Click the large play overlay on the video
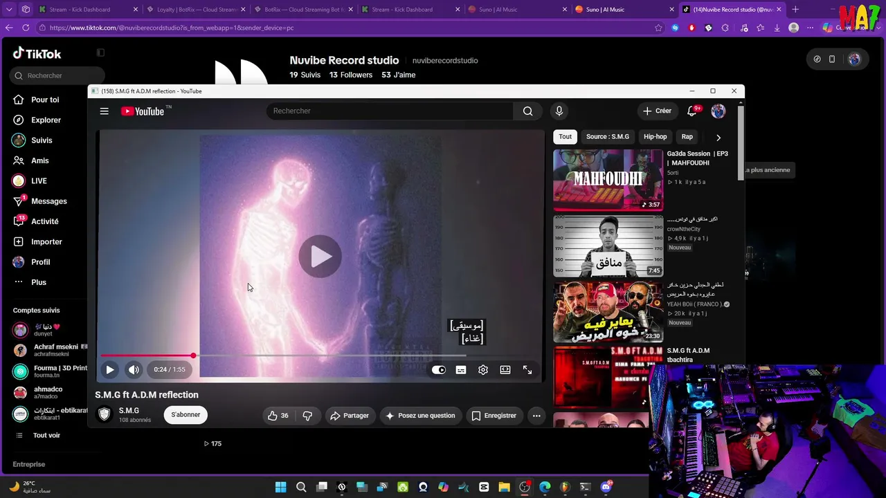 (x=320, y=257)
